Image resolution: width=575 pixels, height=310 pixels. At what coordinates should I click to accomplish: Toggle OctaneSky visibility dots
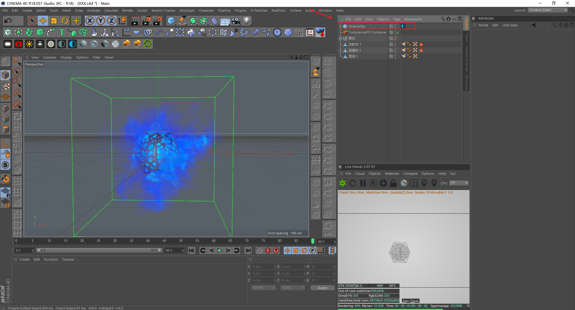pyautogui.click(x=395, y=26)
